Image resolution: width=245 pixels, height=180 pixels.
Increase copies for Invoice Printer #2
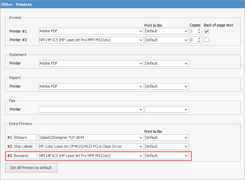click(200, 38)
